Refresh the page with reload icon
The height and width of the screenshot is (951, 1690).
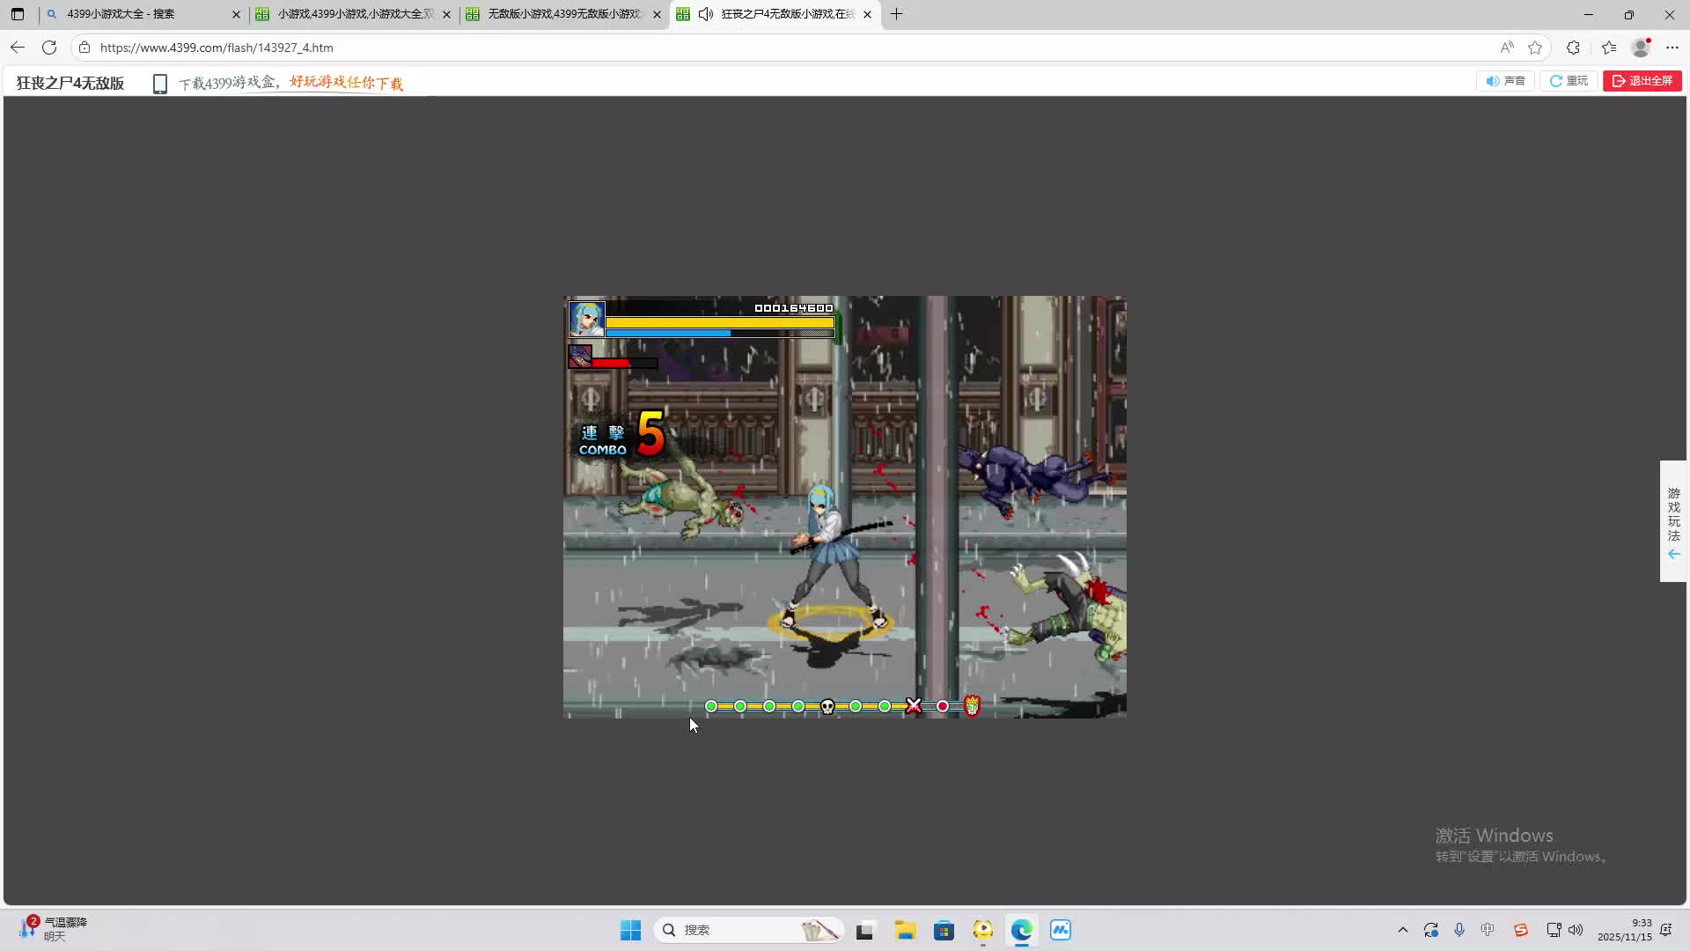point(49,48)
